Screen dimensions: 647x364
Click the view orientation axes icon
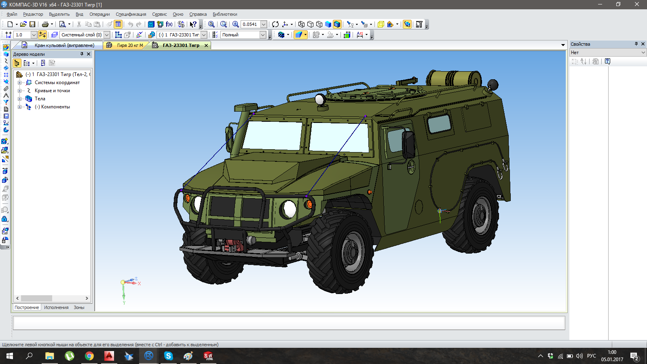click(285, 24)
